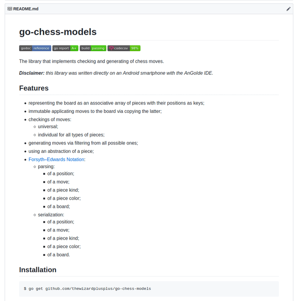The width and height of the screenshot is (298, 301).
Task: Click the README.md book icon
Action: tap(10, 9)
